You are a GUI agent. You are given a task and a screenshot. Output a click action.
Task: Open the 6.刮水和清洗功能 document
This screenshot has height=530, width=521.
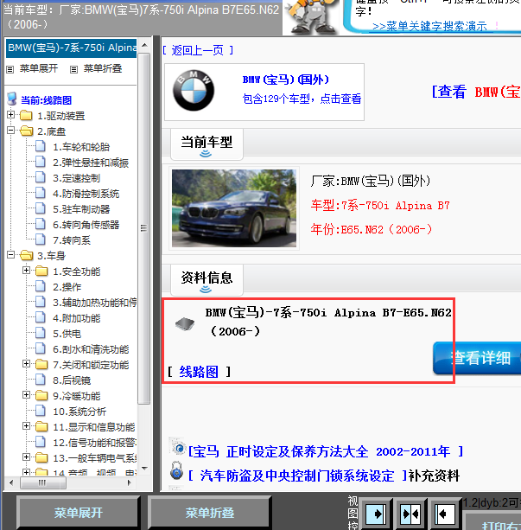point(91,349)
